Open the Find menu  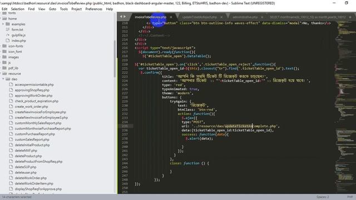[x=31, y=9]
